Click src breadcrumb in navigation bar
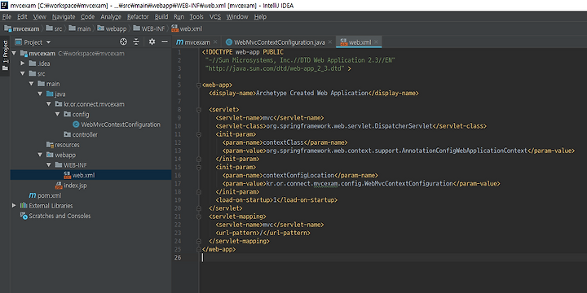The height and width of the screenshot is (293, 587). click(x=54, y=28)
